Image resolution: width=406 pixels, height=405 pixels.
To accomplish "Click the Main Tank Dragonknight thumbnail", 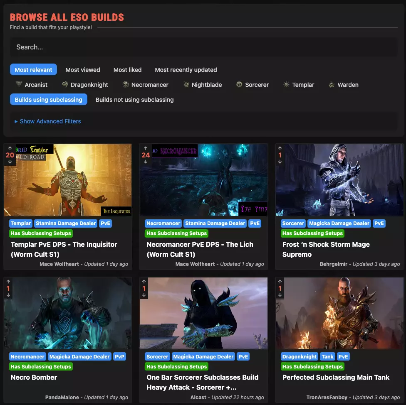I will click(339, 313).
